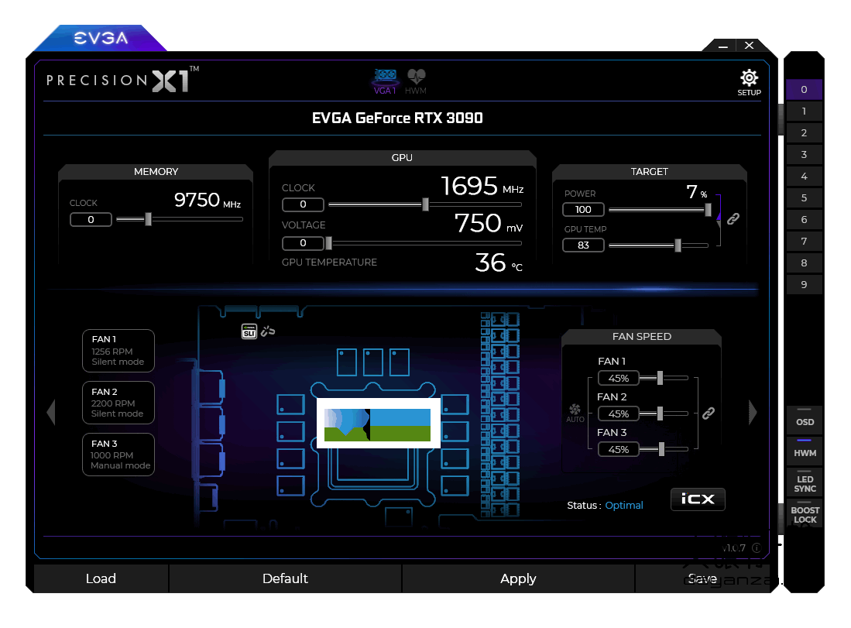The height and width of the screenshot is (628, 851).
Task: Switch to the HWM heart monitor icon
Action: tap(416, 81)
